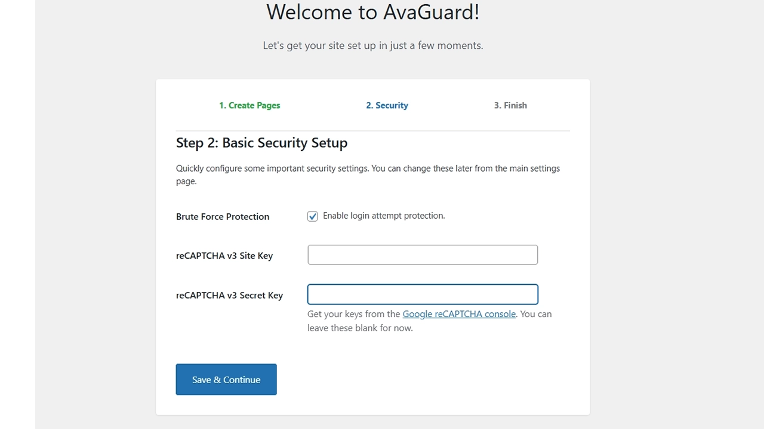This screenshot has height=429, width=764.
Task: Click into the reCAPTCHA v3 Secret Key field
Action: pyautogui.click(x=423, y=294)
